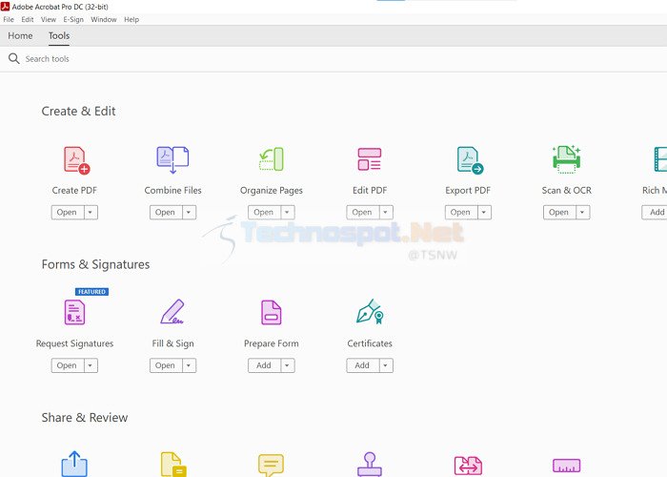The width and height of the screenshot is (667, 477).
Task: Switch to the Home tab
Action: click(x=20, y=36)
